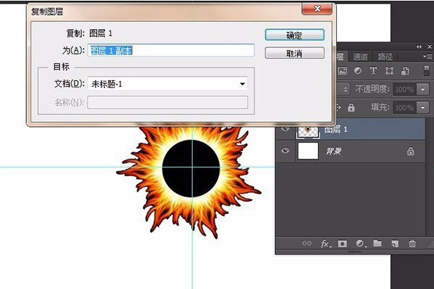Click the 图层 1 layer thumbnail
The image size is (434, 289).
[308, 131]
